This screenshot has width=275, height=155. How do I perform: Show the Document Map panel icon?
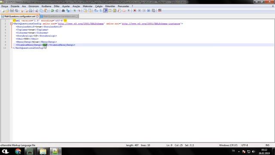(115, 11)
